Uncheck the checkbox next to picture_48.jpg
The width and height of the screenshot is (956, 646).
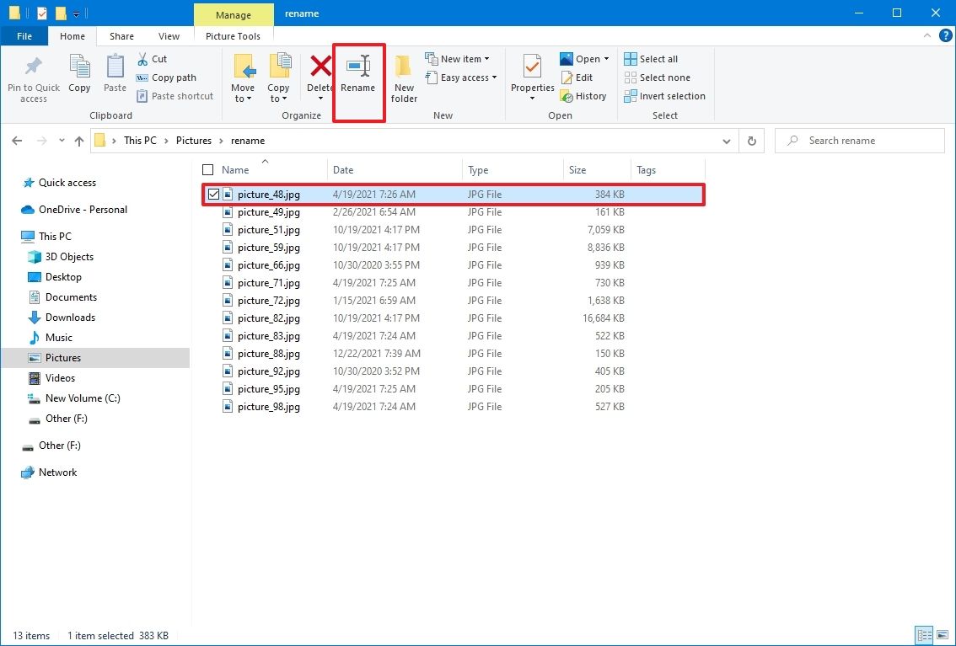[x=213, y=194]
